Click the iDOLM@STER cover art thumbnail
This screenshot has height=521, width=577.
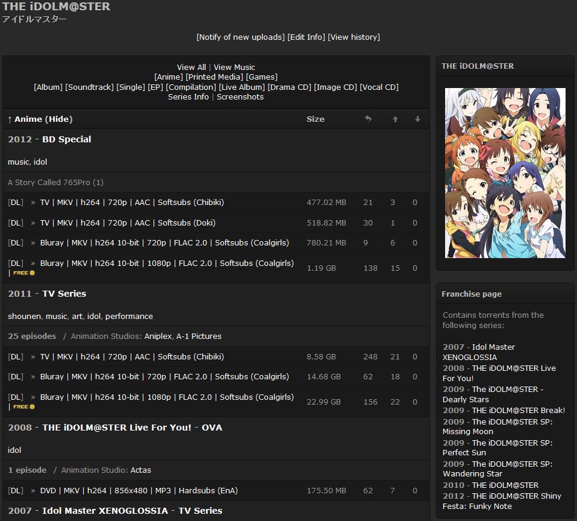click(505, 172)
